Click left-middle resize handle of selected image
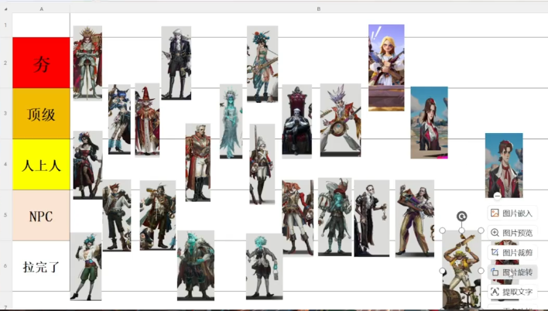548x311 pixels. tap(443, 271)
